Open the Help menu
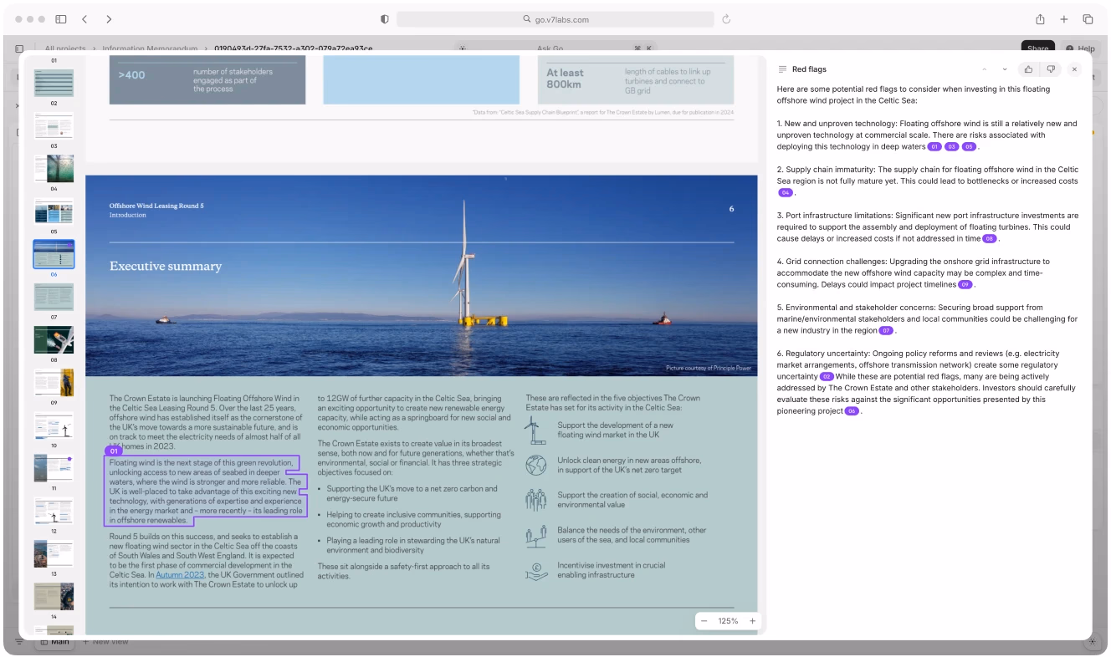1111x657 pixels. [1081, 48]
